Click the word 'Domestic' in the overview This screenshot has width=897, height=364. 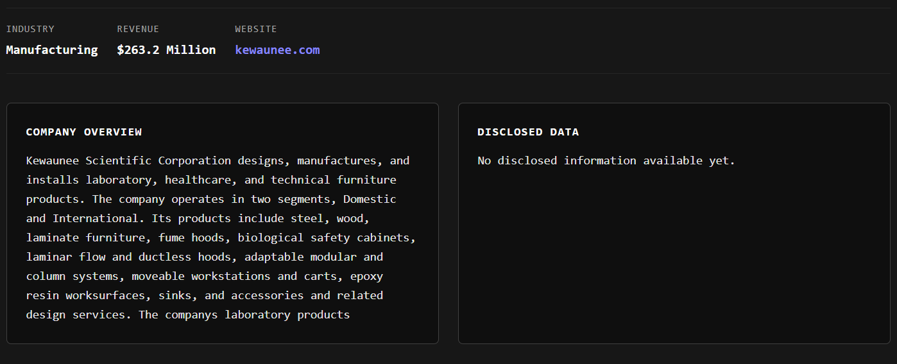point(370,199)
